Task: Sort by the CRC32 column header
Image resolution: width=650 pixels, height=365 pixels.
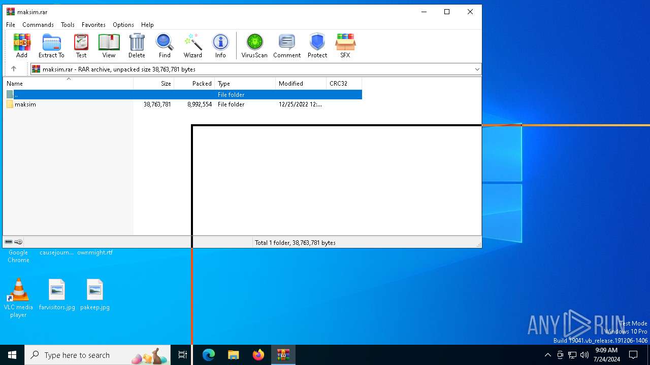Action: 344,83
